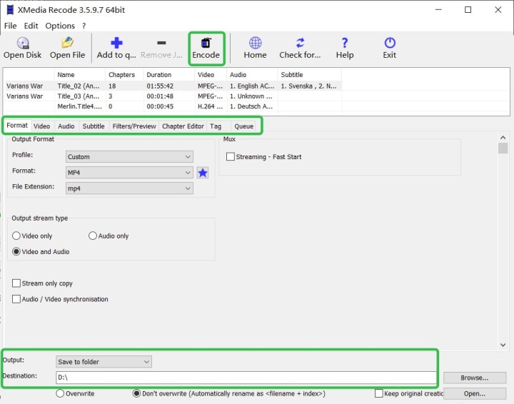Click the Add to queue plus icon
The image size is (514, 404).
tap(116, 43)
